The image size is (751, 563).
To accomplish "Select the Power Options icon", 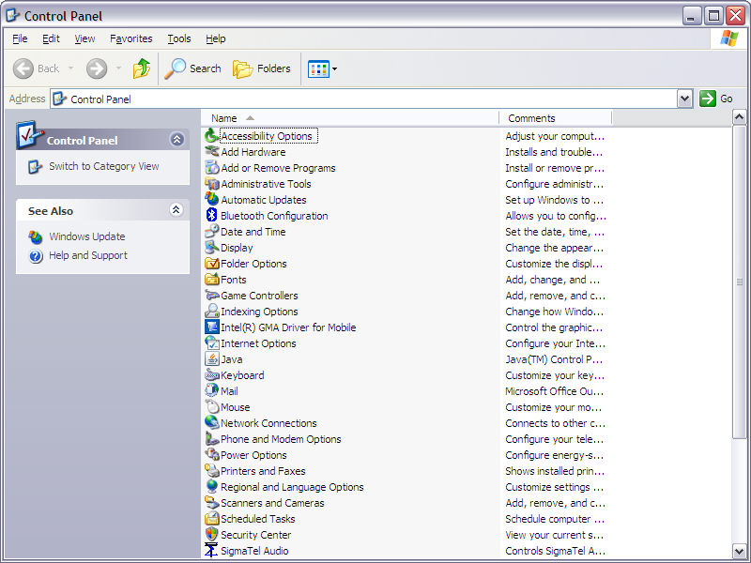I will tap(212, 455).
